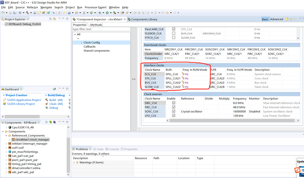Click the Components panel vertical scrollbar
Screen dimensions: 304x178
[x=68, y=155]
